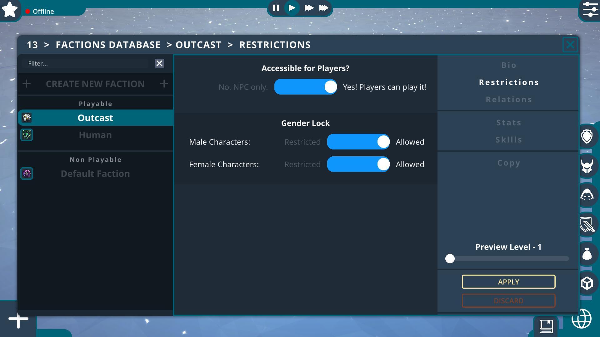Open the loot bag icon panel
The image size is (600, 337).
point(587,254)
